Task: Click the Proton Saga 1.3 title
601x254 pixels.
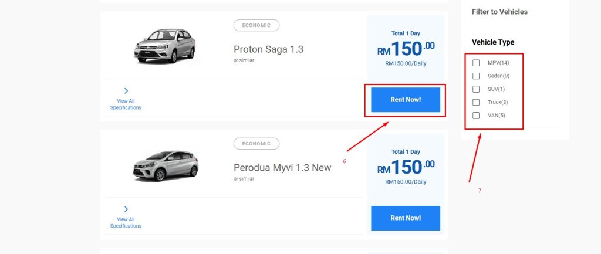Action: (x=268, y=49)
